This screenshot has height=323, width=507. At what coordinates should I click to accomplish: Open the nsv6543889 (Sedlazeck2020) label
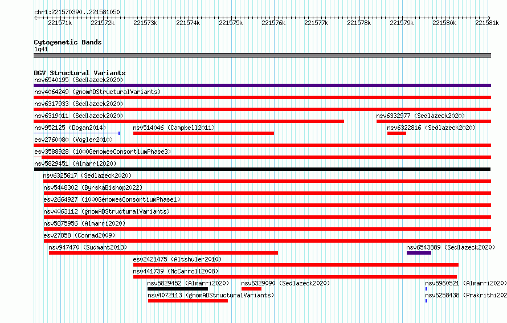[x=451, y=247]
